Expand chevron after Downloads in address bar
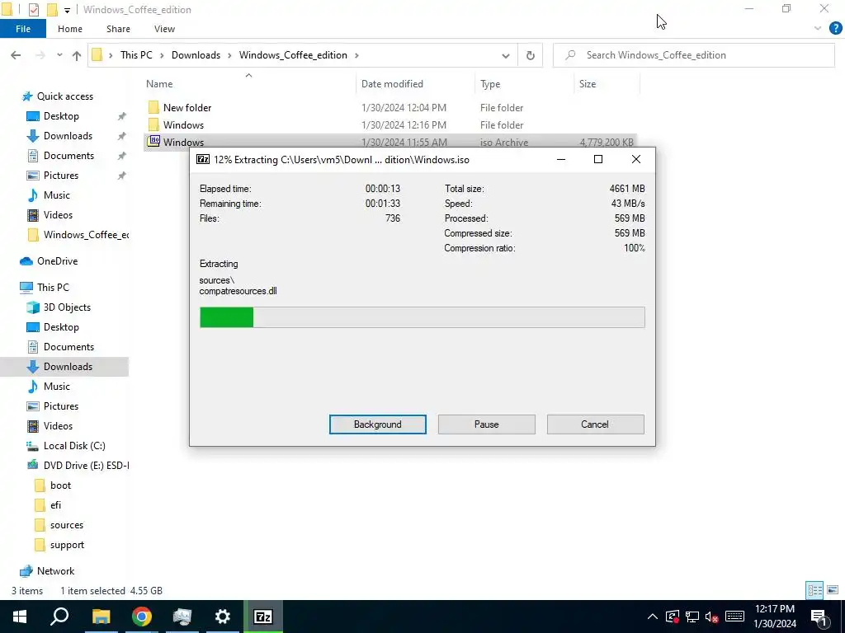This screenshot has height=633, width=845. coord(229,55)
